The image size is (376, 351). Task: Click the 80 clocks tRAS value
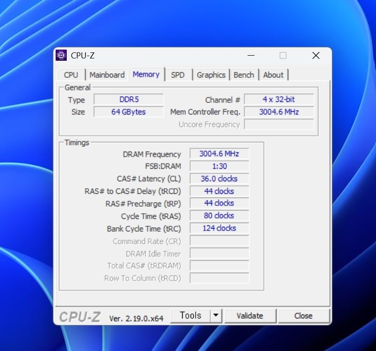pos(219,216)
